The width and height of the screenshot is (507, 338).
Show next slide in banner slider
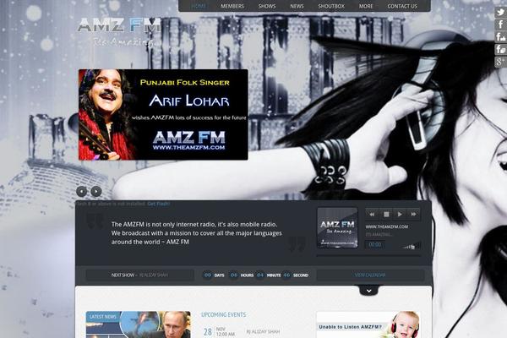tap(96, 192)
